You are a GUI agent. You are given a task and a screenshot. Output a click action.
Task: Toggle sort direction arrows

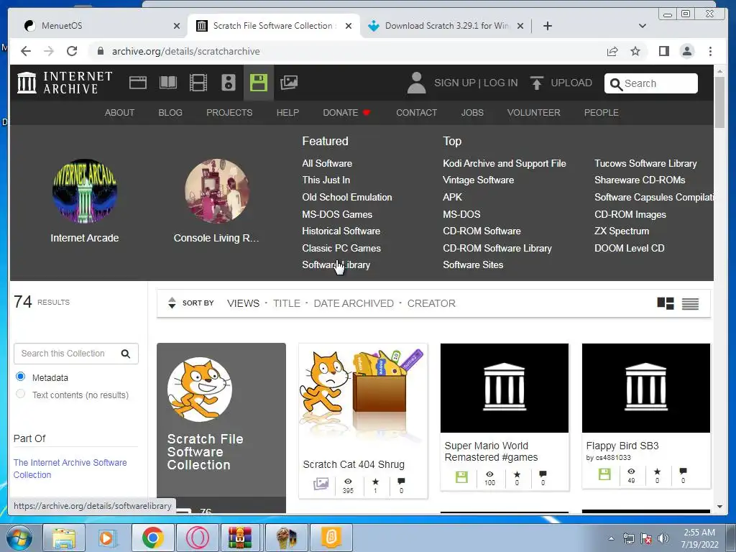[172, 303]
